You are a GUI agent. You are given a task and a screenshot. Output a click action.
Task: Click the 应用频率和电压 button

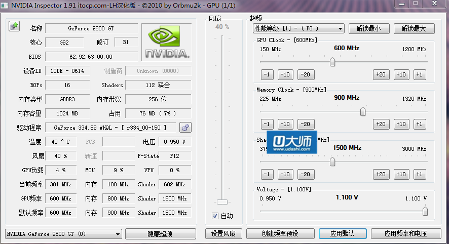pos(406,233)
